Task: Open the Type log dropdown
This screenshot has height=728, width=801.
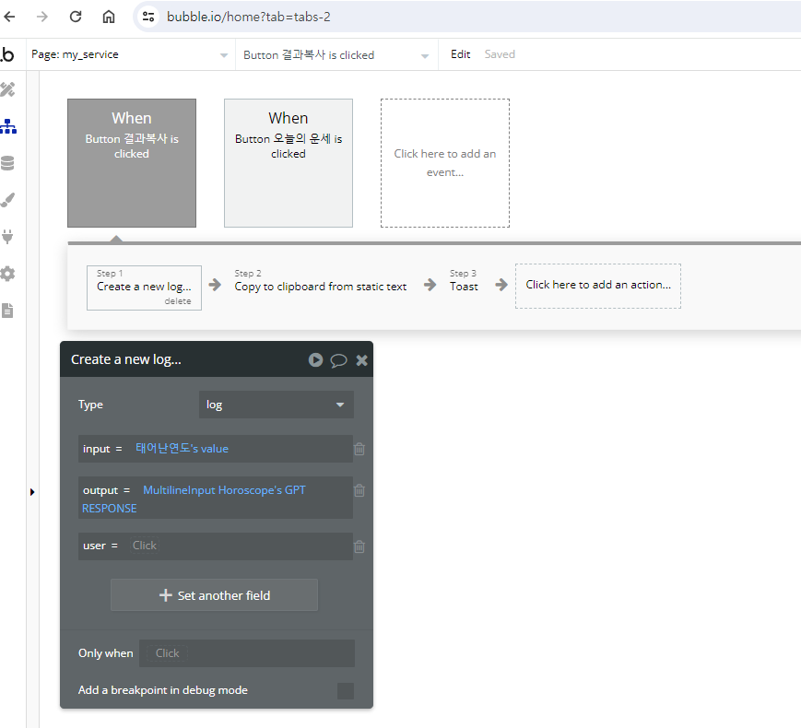Action: pyautogui.click(x=277, y=405)
